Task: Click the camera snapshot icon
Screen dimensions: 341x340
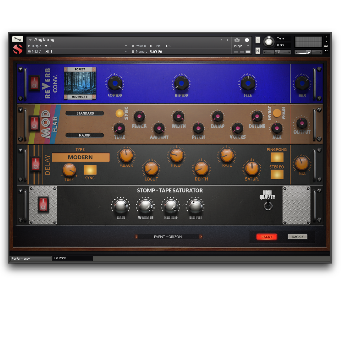Action: coord(237,40)
